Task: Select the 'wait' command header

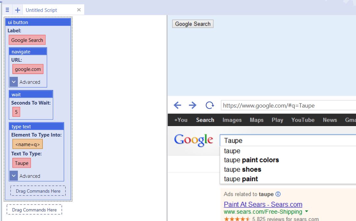Action: tap(31, 94)
